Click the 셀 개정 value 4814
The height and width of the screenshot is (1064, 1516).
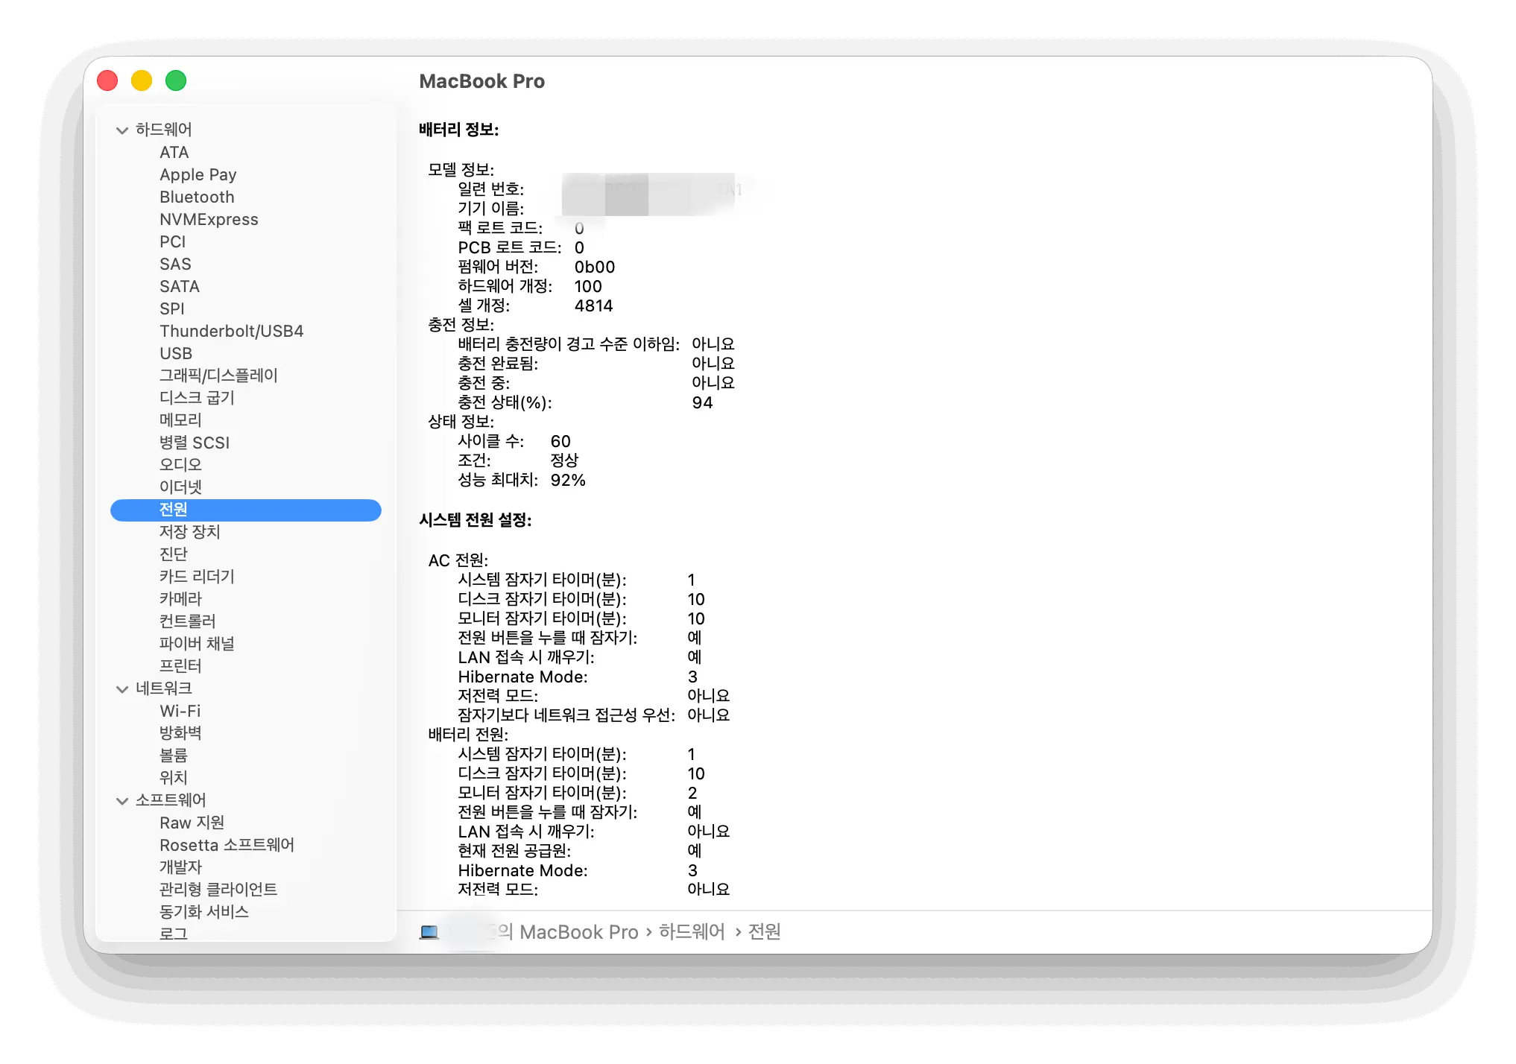pyautogui.click(x=593, y=305)
